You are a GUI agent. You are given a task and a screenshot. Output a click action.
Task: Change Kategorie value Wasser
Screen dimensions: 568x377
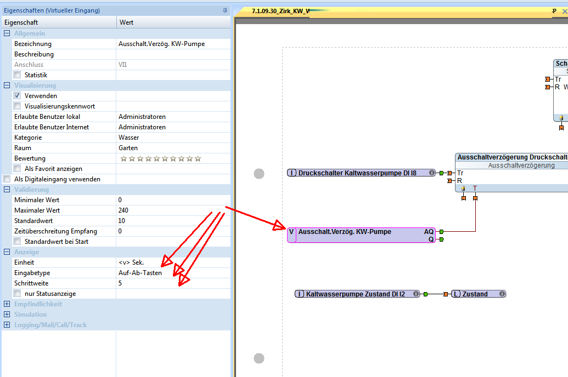pos(173,138)
